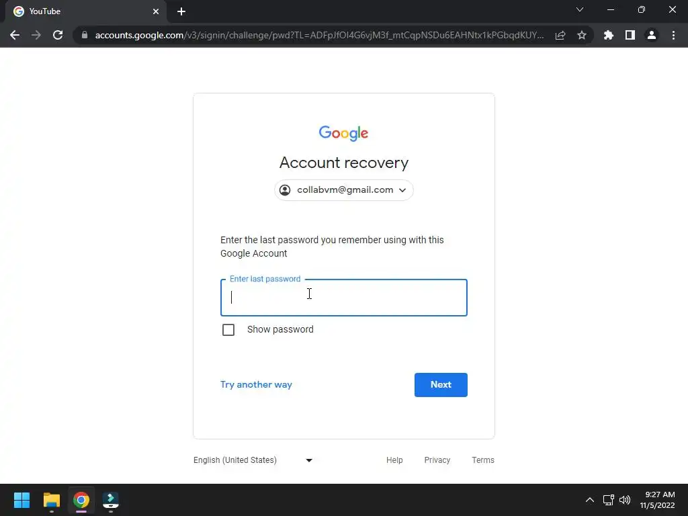Expand the collabvm@gmail.com account switcher
The height and width of the screenshot is (516, 688).
pos(344,190)
